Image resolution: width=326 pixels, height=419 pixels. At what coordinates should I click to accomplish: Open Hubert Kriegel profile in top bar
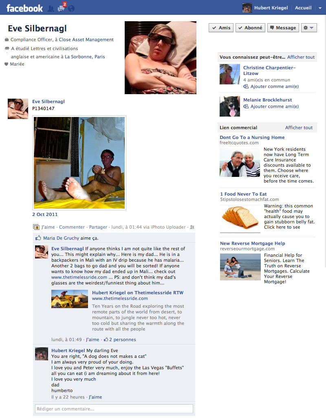pos(265,8)
